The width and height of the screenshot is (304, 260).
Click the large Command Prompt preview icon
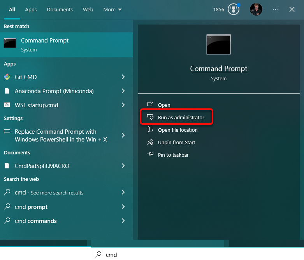pos(218,44)
